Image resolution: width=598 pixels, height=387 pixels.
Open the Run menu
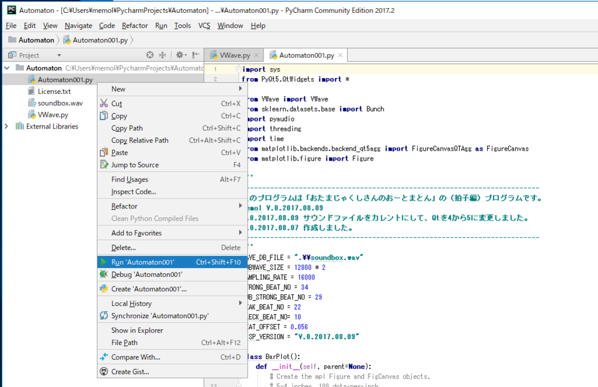click(x=161, y=26)
